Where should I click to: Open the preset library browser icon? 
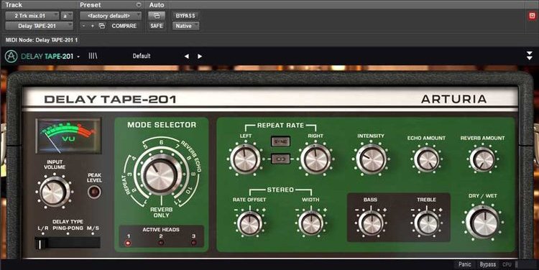click(93, 56)
